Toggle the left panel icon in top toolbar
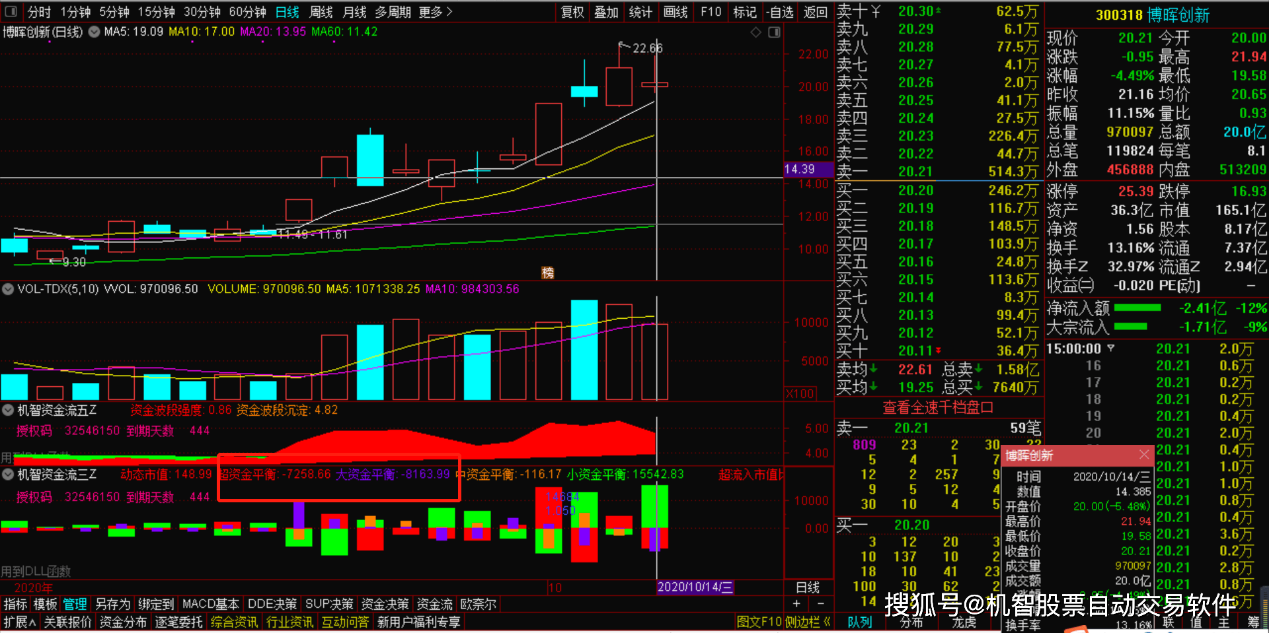 click(11, 11)
